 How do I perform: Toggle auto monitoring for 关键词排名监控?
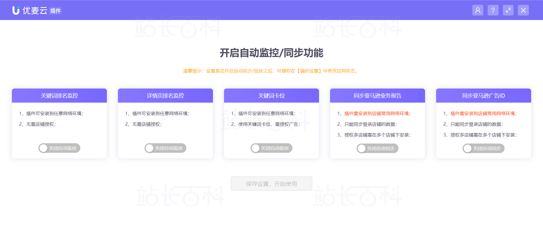point(59,148)
